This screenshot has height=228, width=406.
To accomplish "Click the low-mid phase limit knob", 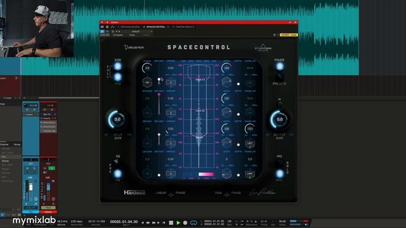I will [250, 129].
